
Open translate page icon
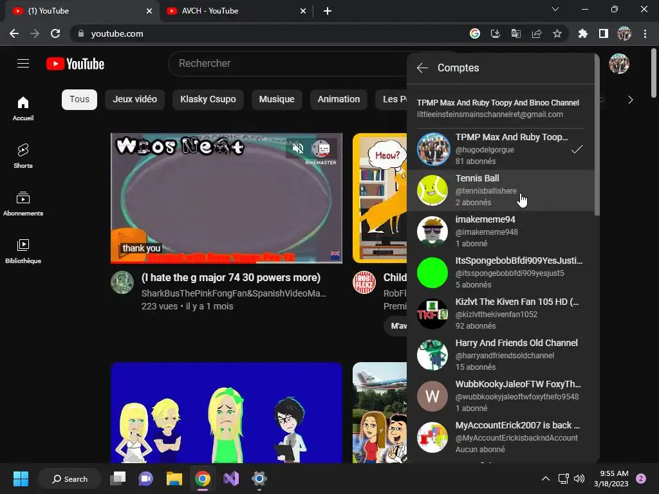click(516, 33)
